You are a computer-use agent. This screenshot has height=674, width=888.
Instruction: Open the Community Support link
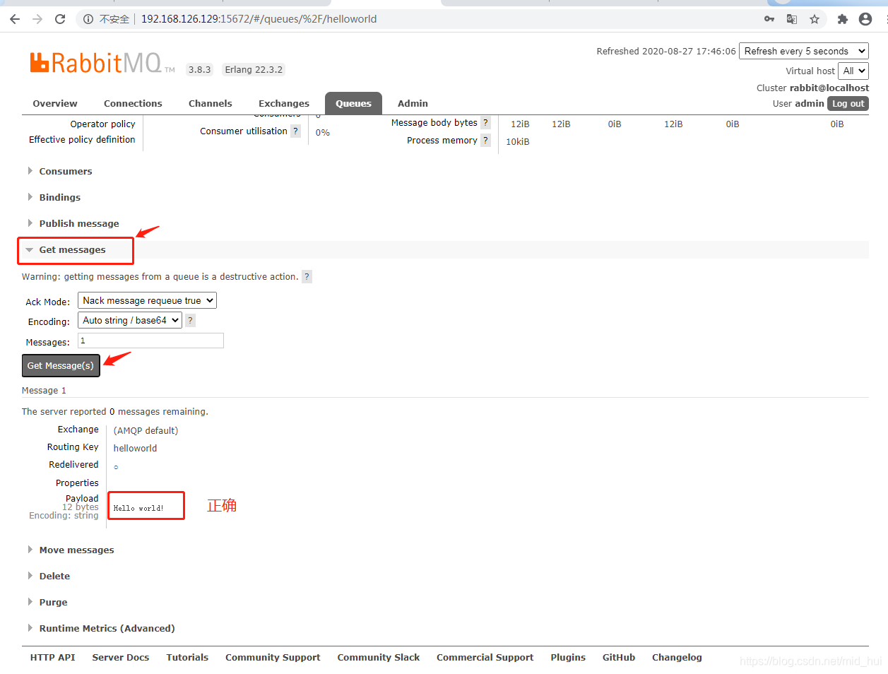273,657
